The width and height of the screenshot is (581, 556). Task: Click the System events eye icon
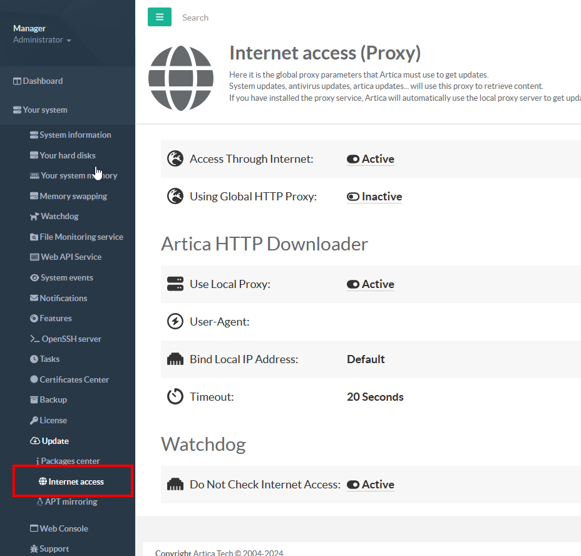tap(35, 278)
